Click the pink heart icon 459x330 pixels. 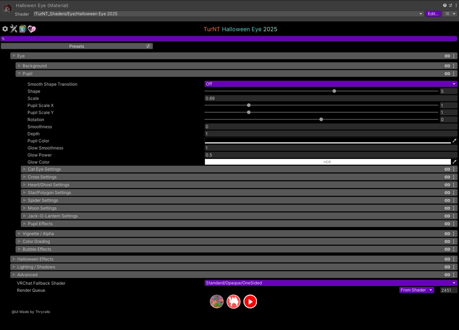[x=32, y=29]
